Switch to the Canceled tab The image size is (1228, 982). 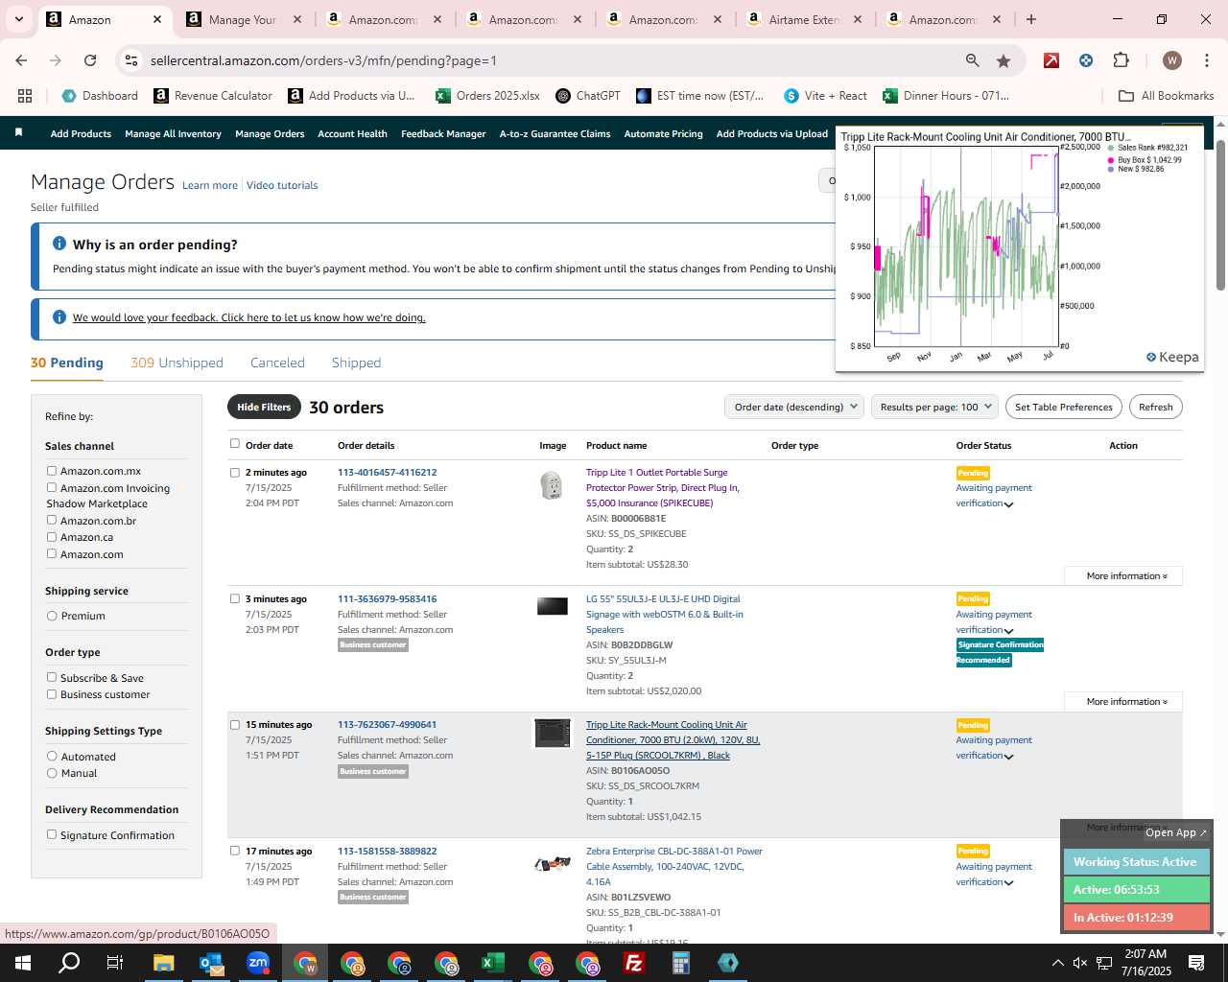click(277, 362)
